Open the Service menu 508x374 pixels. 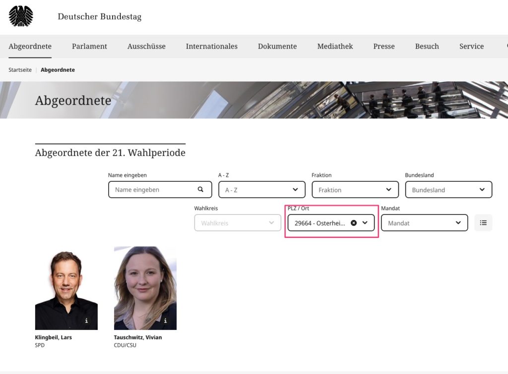(471, 46)
